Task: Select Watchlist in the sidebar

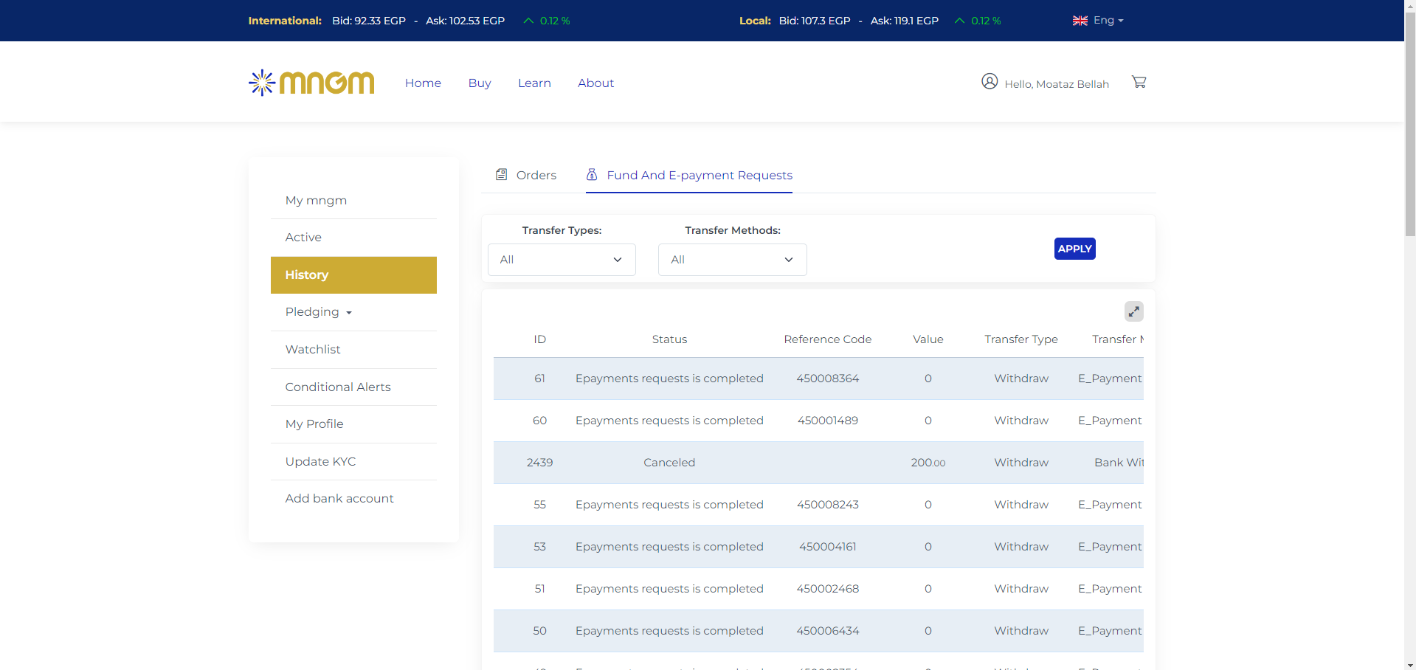Action: pos(313,350)
